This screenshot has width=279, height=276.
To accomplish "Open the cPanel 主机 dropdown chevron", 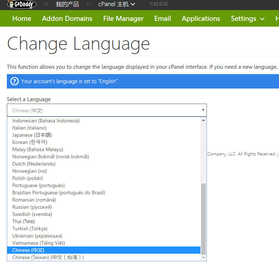I will [133, 4].
